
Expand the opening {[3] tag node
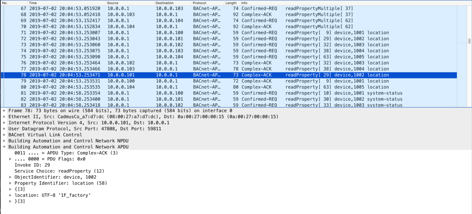[10, 189]
